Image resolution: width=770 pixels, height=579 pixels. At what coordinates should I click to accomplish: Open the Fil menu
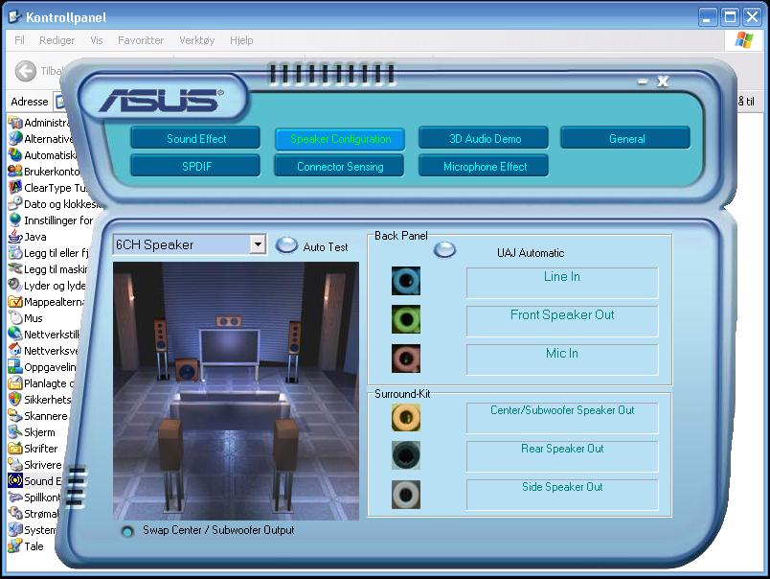click(x=19, y=40)
